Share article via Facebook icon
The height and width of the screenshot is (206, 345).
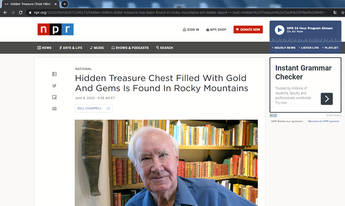click(54, 74)
